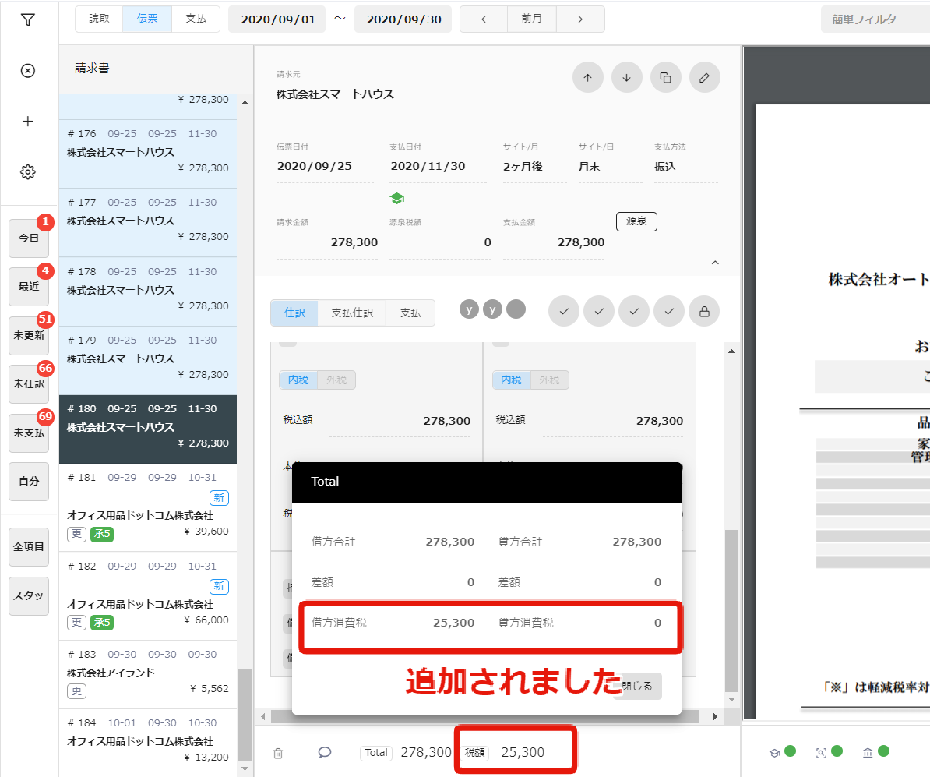This screenshot has height=777, width=930.
Task: Open the 支払日付 2020/11/30 field
Action: tap(439, 167)
